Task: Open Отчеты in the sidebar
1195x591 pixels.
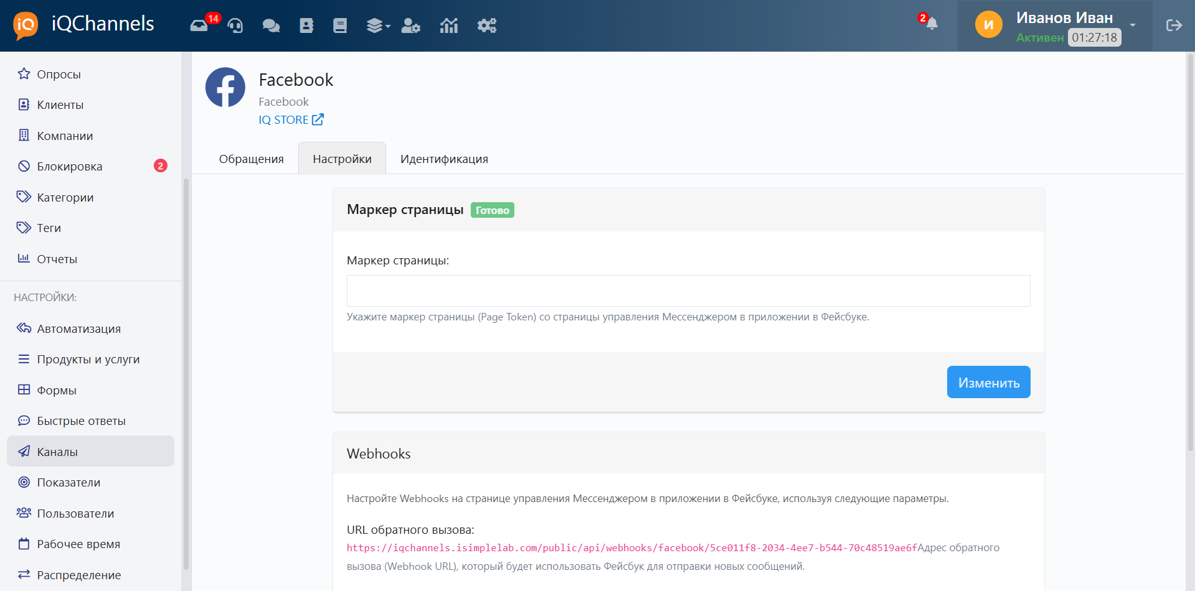Action: coord(90,259)
